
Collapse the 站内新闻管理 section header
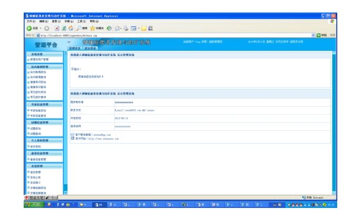tap(45, 67)
